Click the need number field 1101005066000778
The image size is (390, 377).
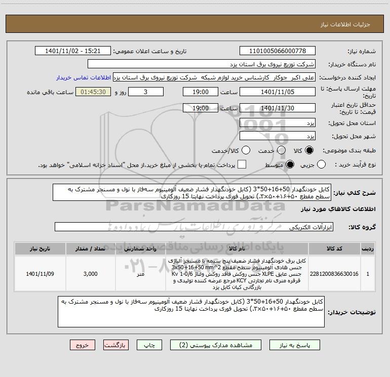(278, 51)
